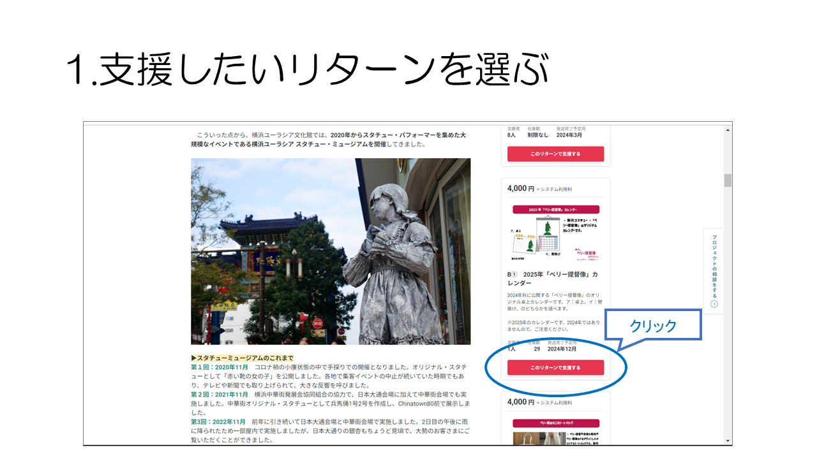Click the slide title 1.支援したいリターンを選ぶ
This screenshot has width=817, height=459.
(306, 70)
